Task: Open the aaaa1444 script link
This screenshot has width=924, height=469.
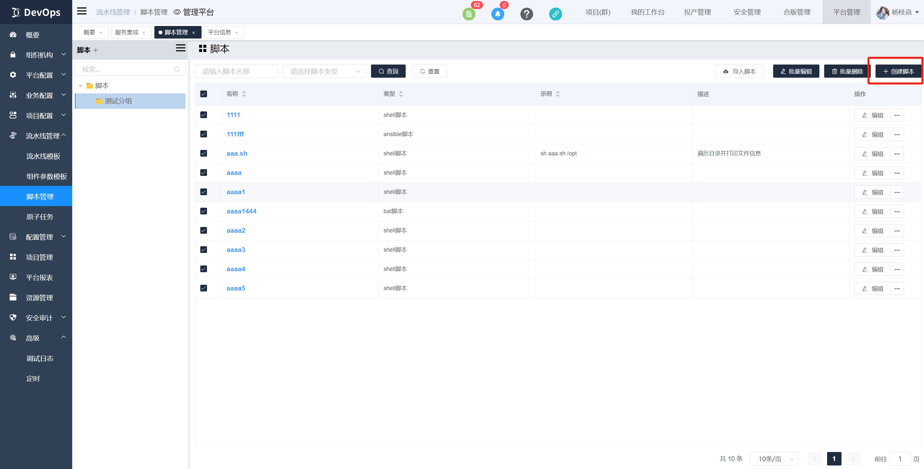Action: pyautogui.click(x=241, y=211)
